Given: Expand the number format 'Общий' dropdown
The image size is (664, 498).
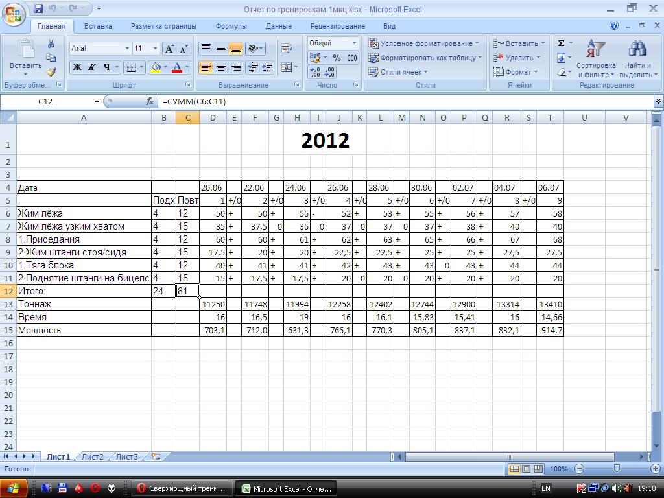Looking at the screenshot, I should pyautogui.click(x=354, y=43).
